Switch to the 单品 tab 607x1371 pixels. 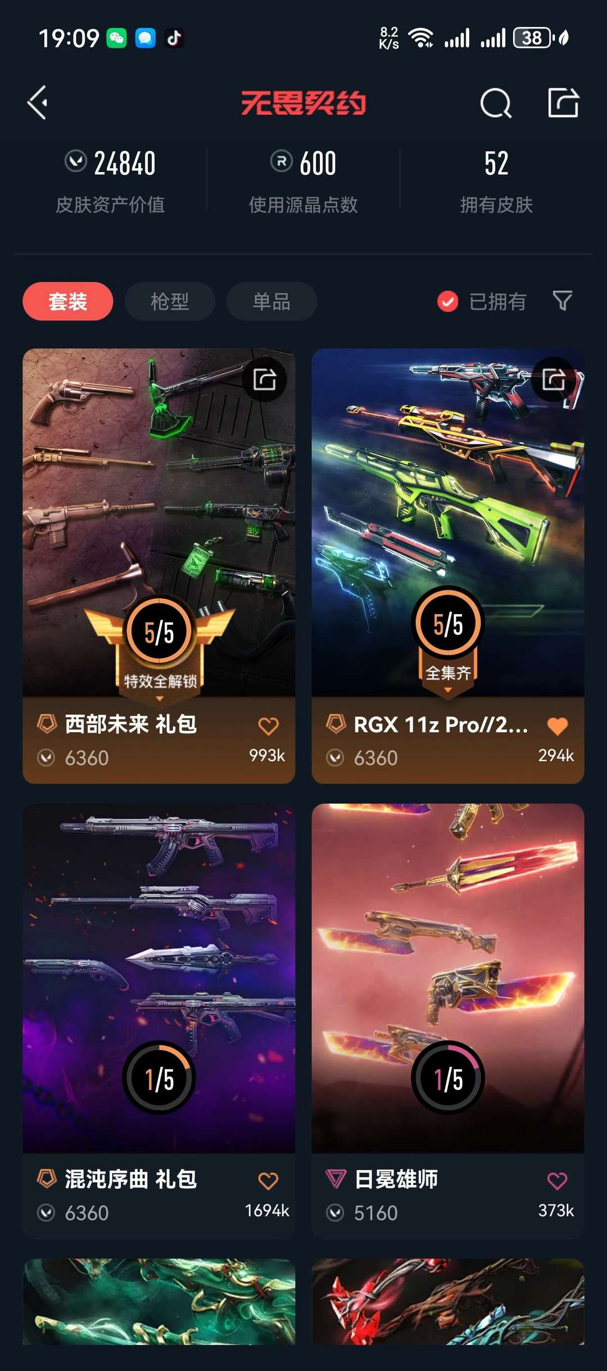(271, 301)
